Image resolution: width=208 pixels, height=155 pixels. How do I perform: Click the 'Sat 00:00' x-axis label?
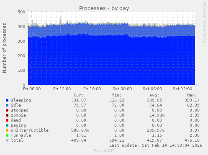click(122, 89)
